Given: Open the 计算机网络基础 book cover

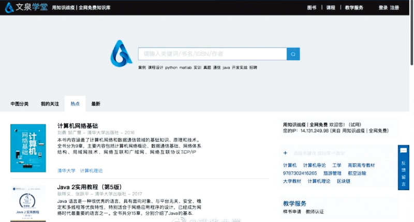Looking at the screenshot, I should tap(28, 148).
